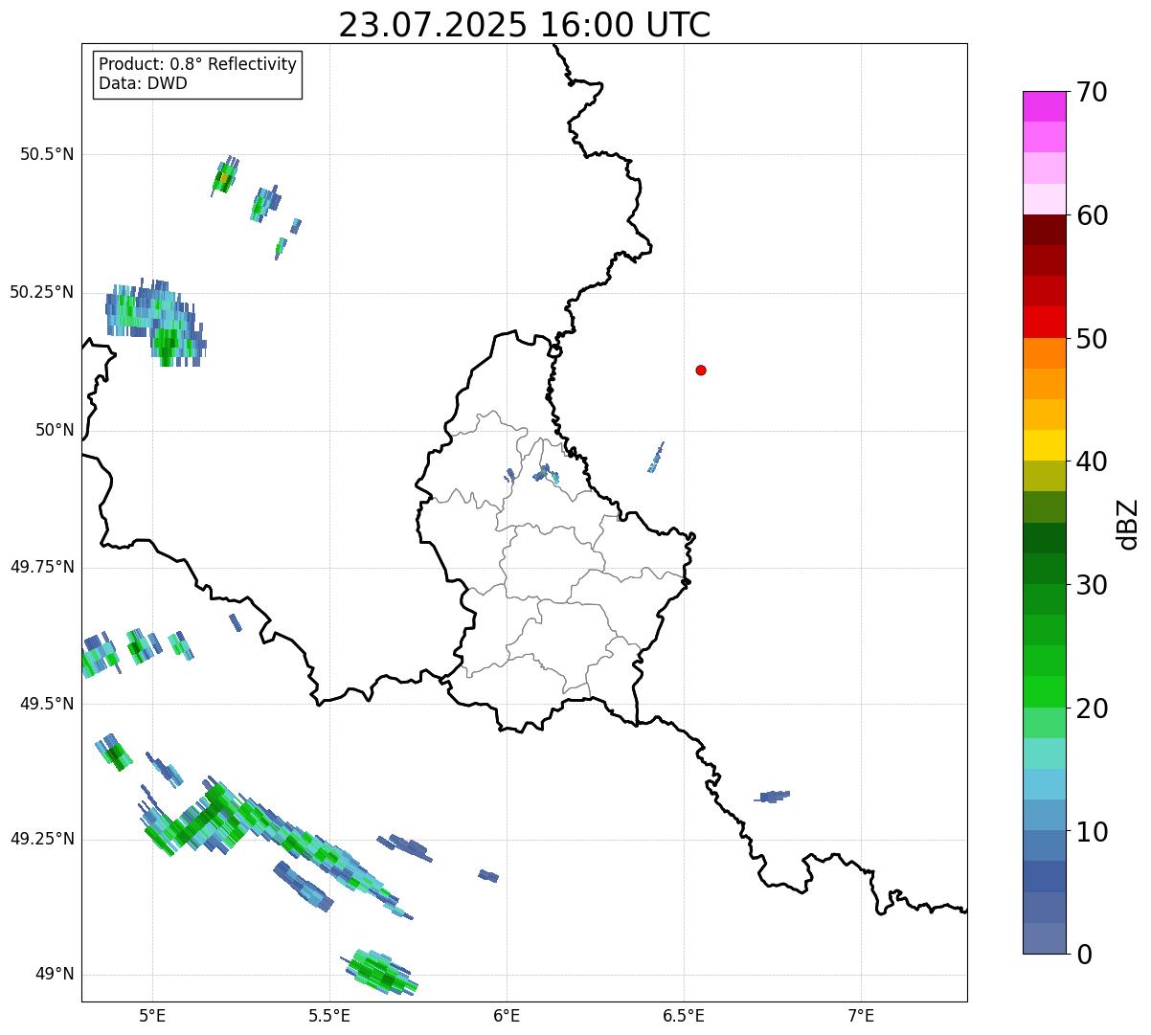Image resolution: width=1151 pixels, height=1035 pixels.
Task: Click the 50.25°N latitude label
Action: click(x=42, y=292)
